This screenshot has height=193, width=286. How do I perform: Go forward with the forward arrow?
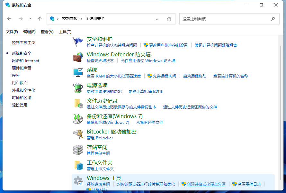[x=21, y=19]
